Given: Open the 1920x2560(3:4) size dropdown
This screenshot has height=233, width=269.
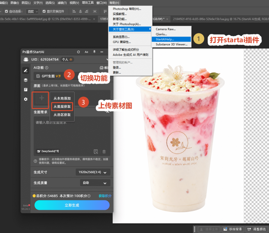Looking at the screenshot, I should point(93,172).
